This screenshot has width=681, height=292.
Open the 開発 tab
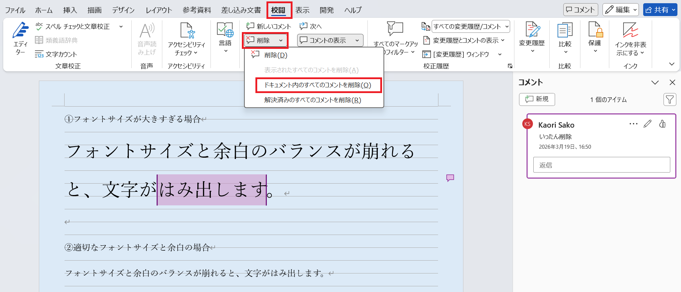pyautogui.click(x=327, y=10)
